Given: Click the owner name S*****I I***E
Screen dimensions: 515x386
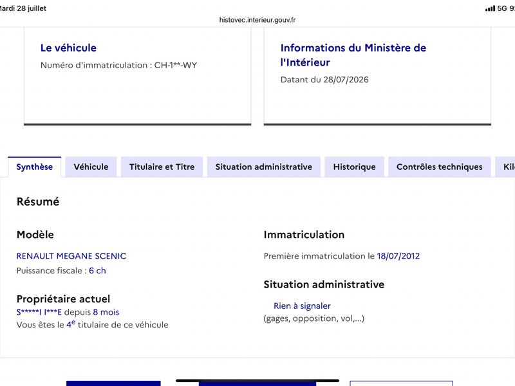Looking at the screenshot, I should [x=39, y=312].
